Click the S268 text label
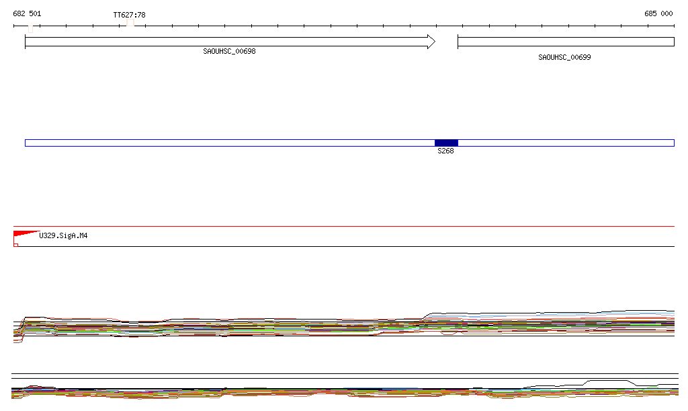Viewport: 688px width, 411px height. click(445, 151)
